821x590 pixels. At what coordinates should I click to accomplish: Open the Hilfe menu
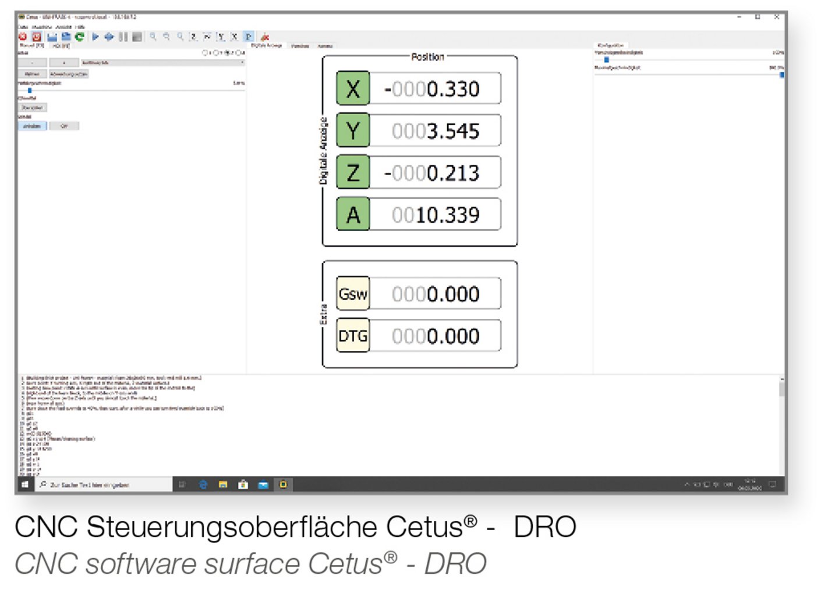coord(80,27)
